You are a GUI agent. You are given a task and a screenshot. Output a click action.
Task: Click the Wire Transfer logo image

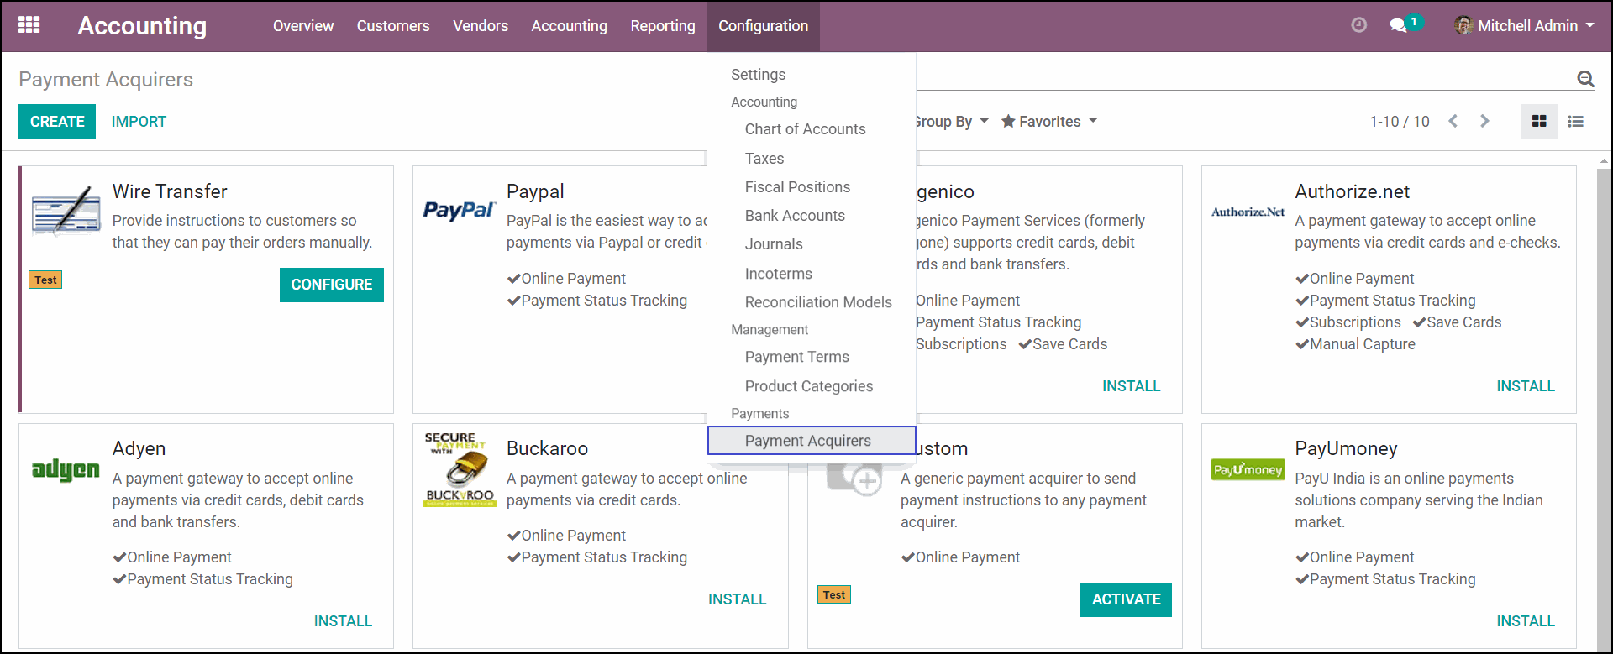click(x=66, y=211)
